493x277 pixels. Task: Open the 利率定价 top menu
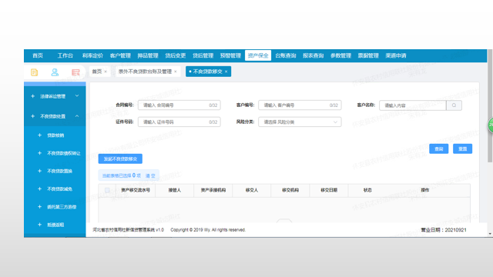pos(92,55)
